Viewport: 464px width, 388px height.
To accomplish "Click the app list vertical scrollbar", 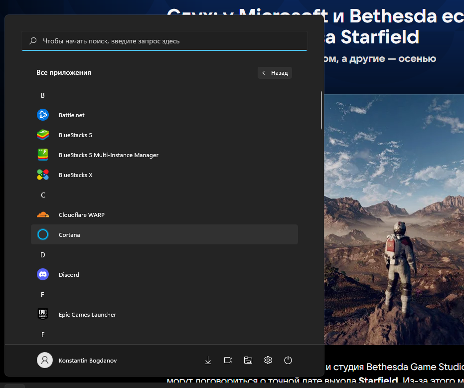I will (321, 111).
